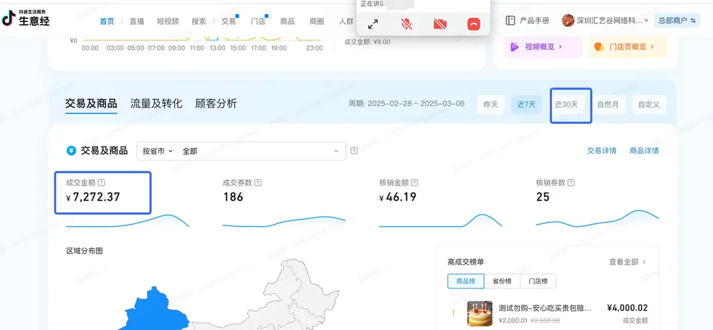Screen dimensions: 713x330
Task: Click the cake product thumbnail
Action: (479, 313)
